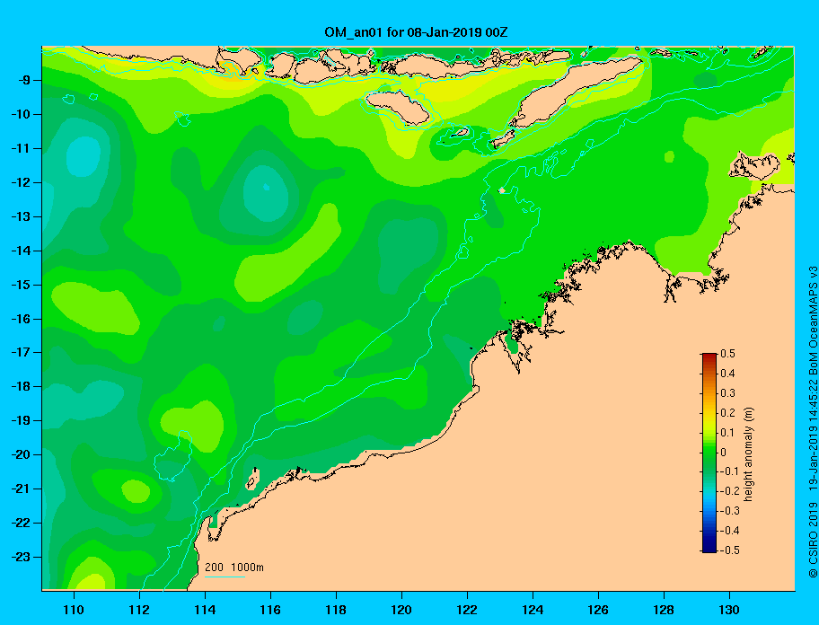819x625 pixels.
Task: Click longitude label 116 on the x-axis
Action: point(270,610)
